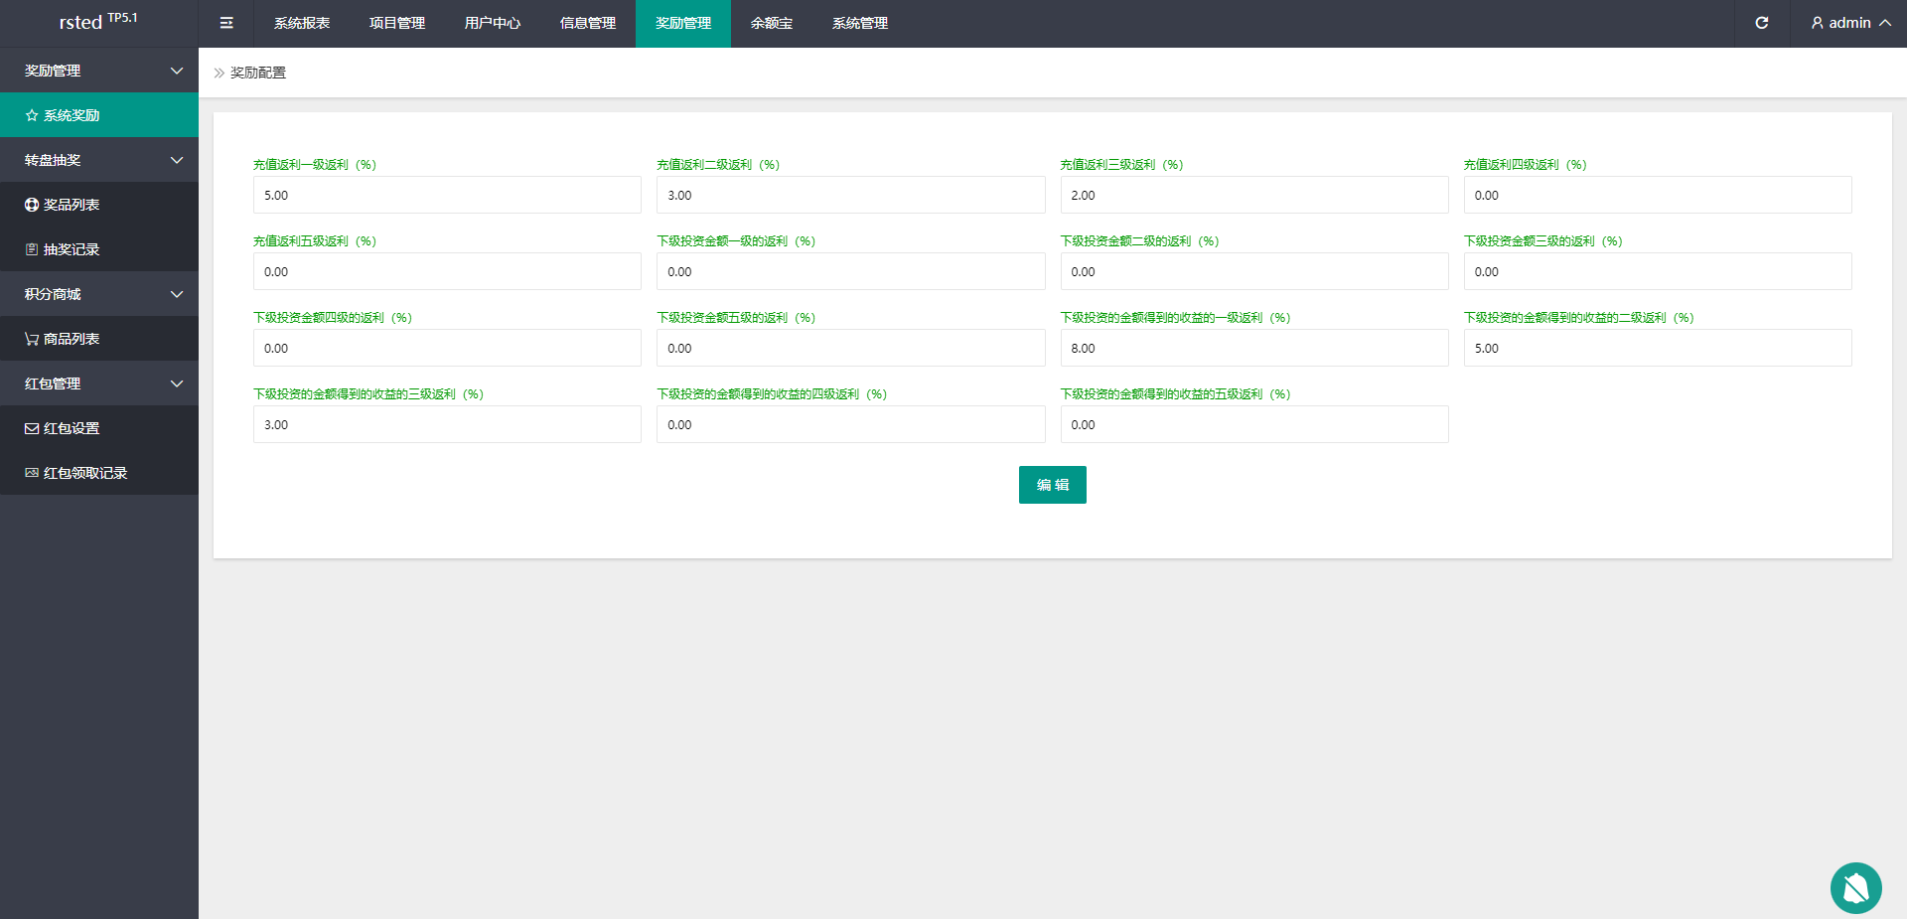This screenshot has height=919, width=1907.
Task: Open the admin user dropdown
Action: point(1849,23)
